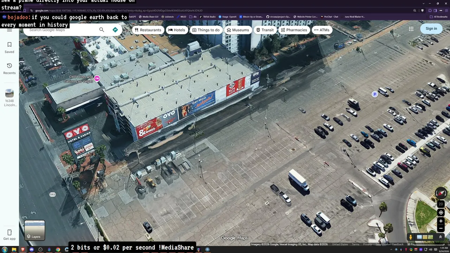Select the Transit category chip
This screenshot has width=450, height=253.
point(265,30)
